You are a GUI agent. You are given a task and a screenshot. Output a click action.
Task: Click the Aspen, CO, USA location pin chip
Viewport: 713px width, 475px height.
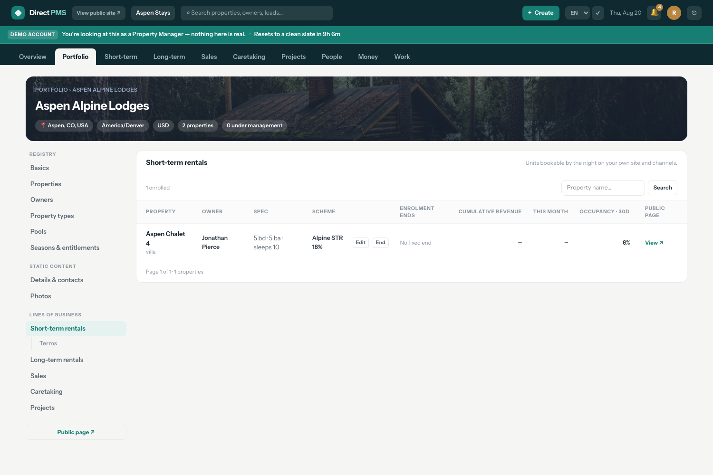(x=64, y=125)
